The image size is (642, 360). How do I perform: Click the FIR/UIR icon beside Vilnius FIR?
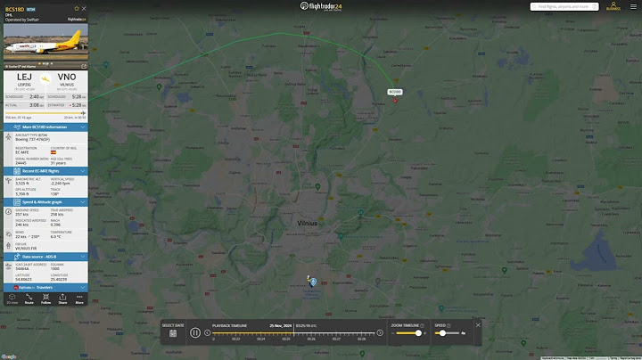click(9, 246)
